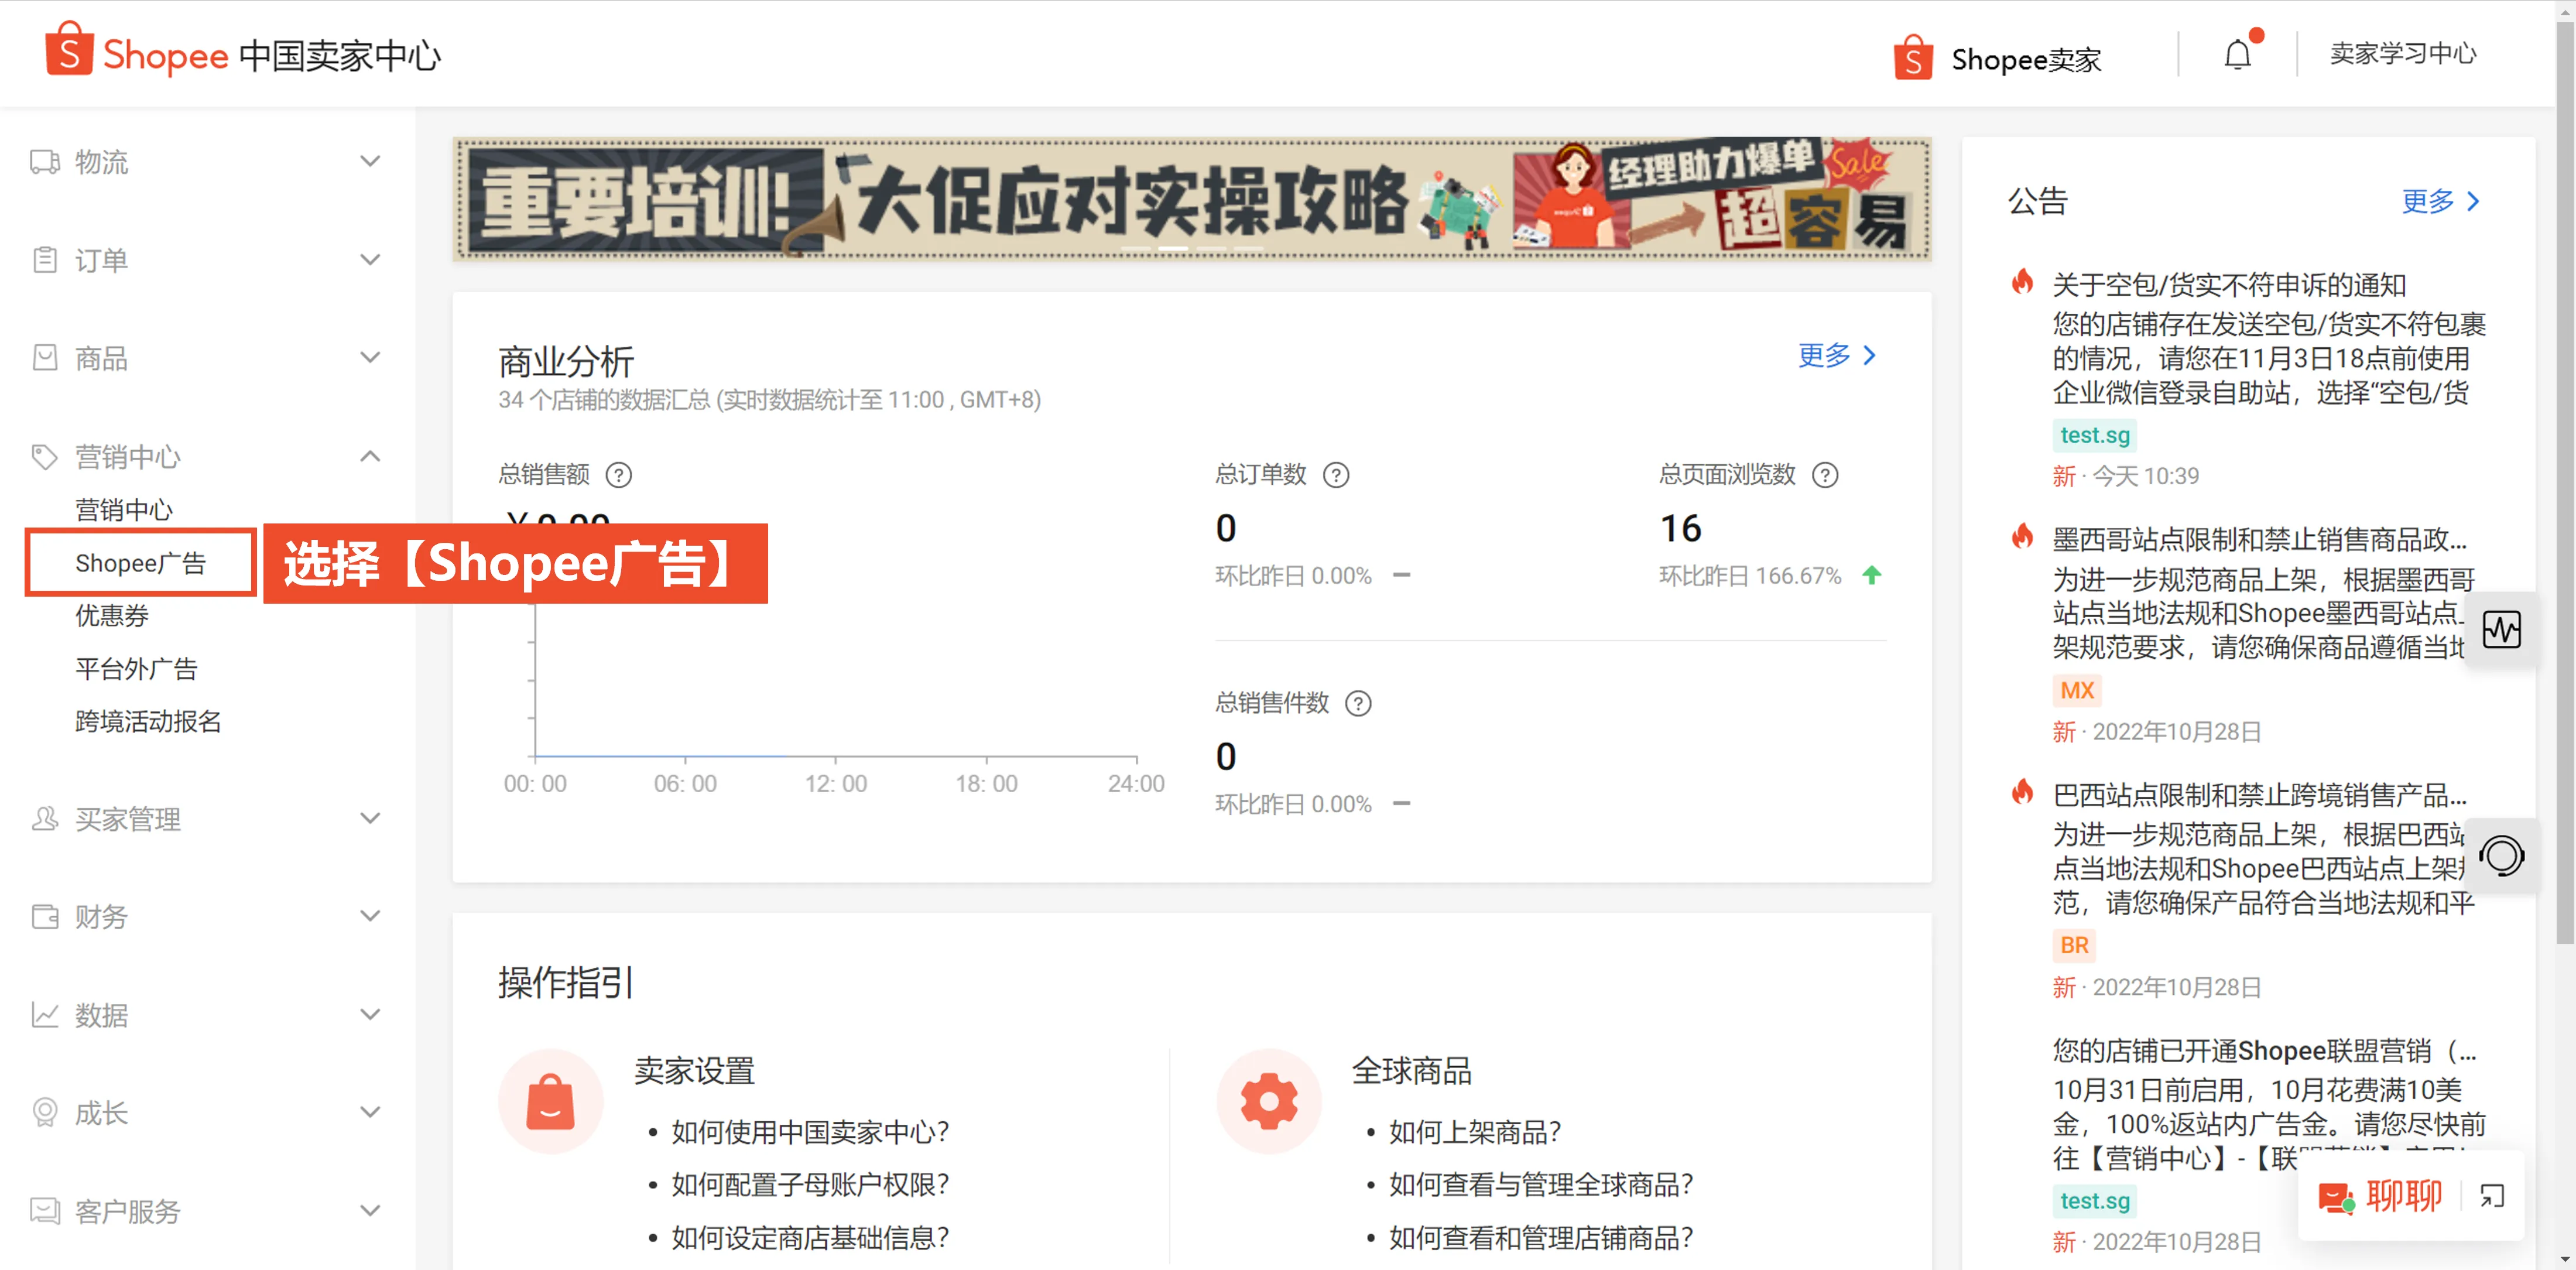Select 优惠券 in the marketing menu
2576x1270 pixels.
112,616
